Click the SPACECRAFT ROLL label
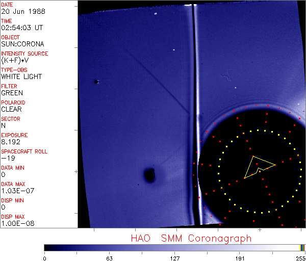 click(x=24, y=151)
